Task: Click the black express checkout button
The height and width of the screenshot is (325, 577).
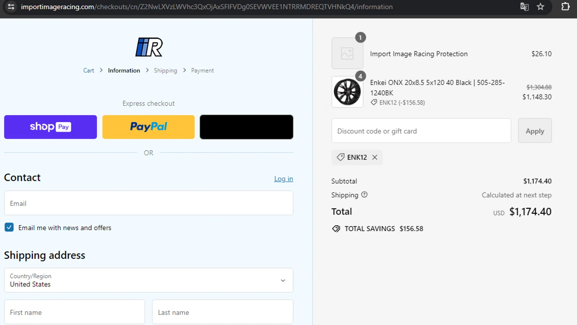Action: (247, 127)
